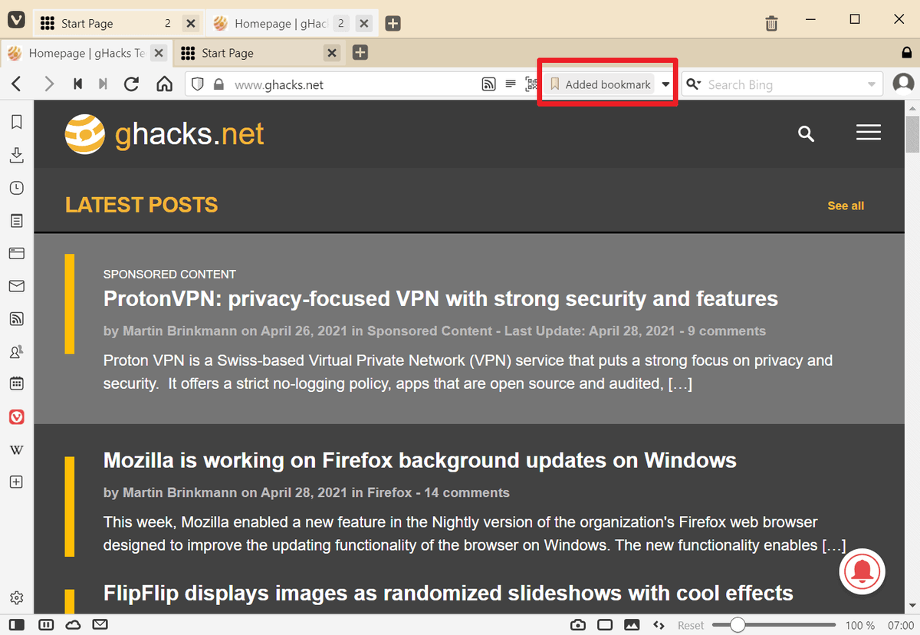Open sync status cloud icon
920x635 pixels.
click(x=73, y=625)
